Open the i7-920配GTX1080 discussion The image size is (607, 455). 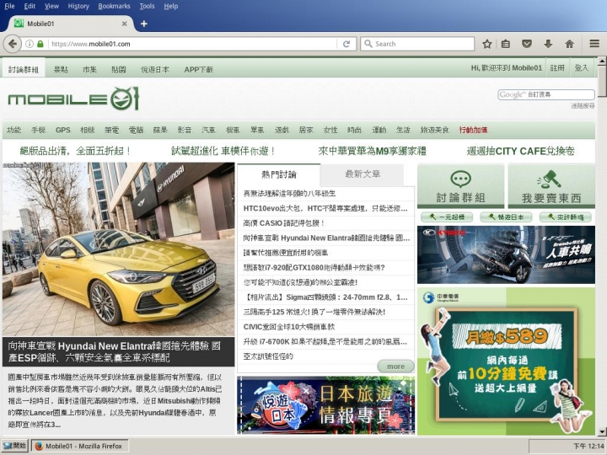pos(314,267)
